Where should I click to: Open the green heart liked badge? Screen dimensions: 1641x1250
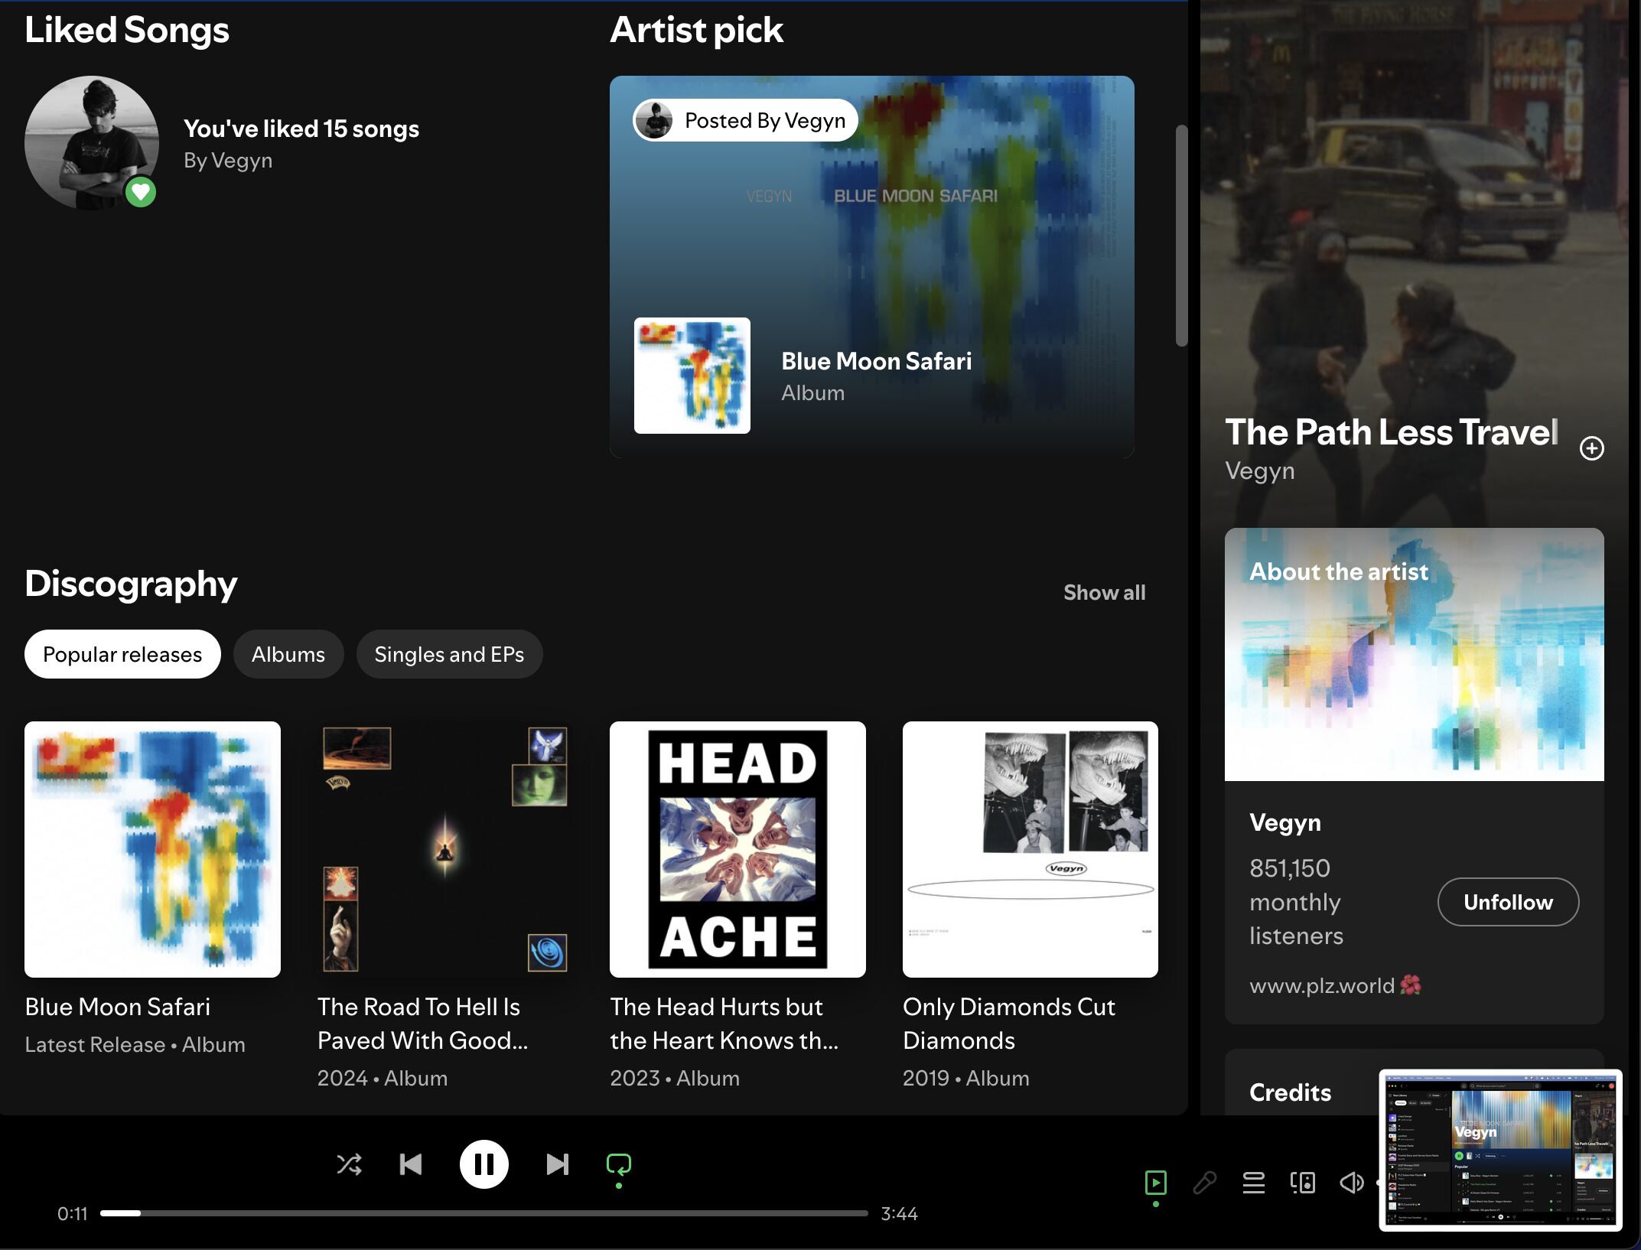141,192
